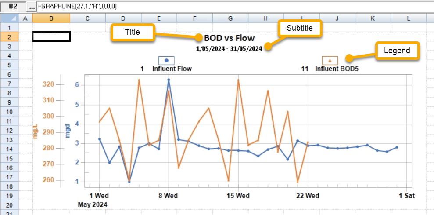
Task: Click the Subtitle callout box
Action: click(x=300, y=28)
